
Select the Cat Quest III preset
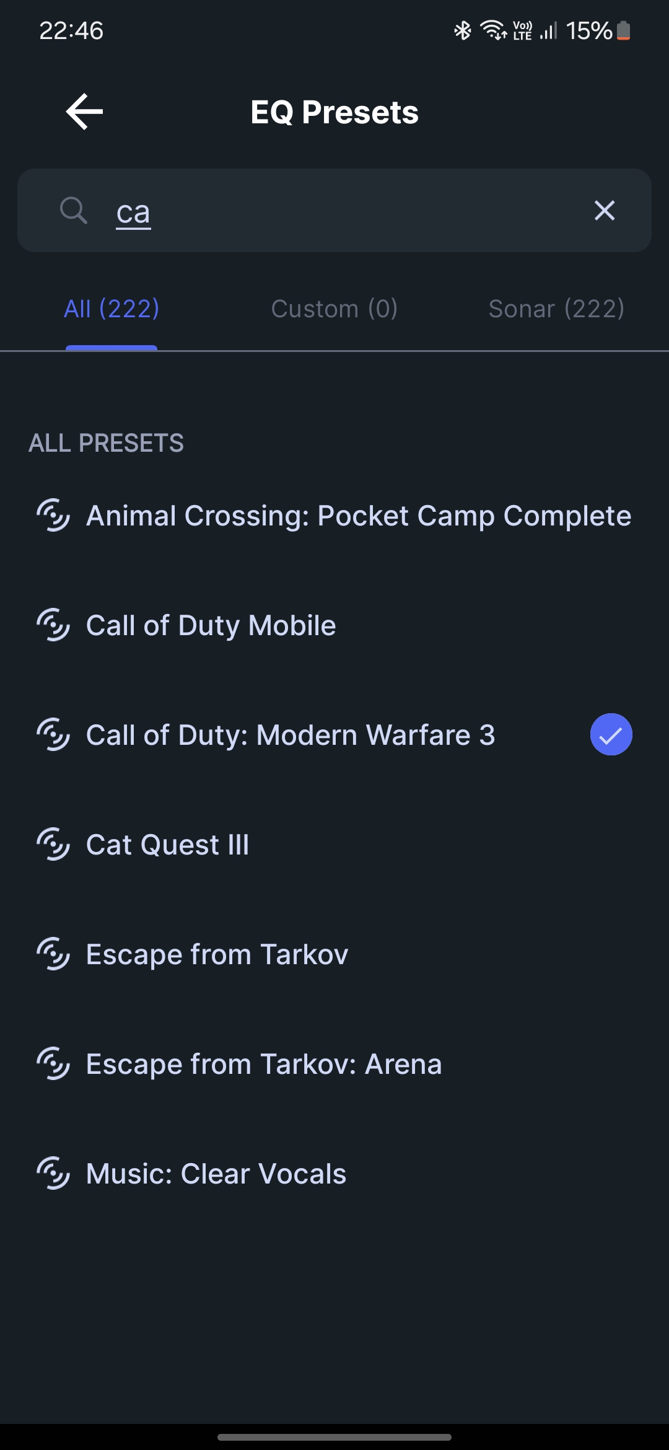(x=334, y=845)
